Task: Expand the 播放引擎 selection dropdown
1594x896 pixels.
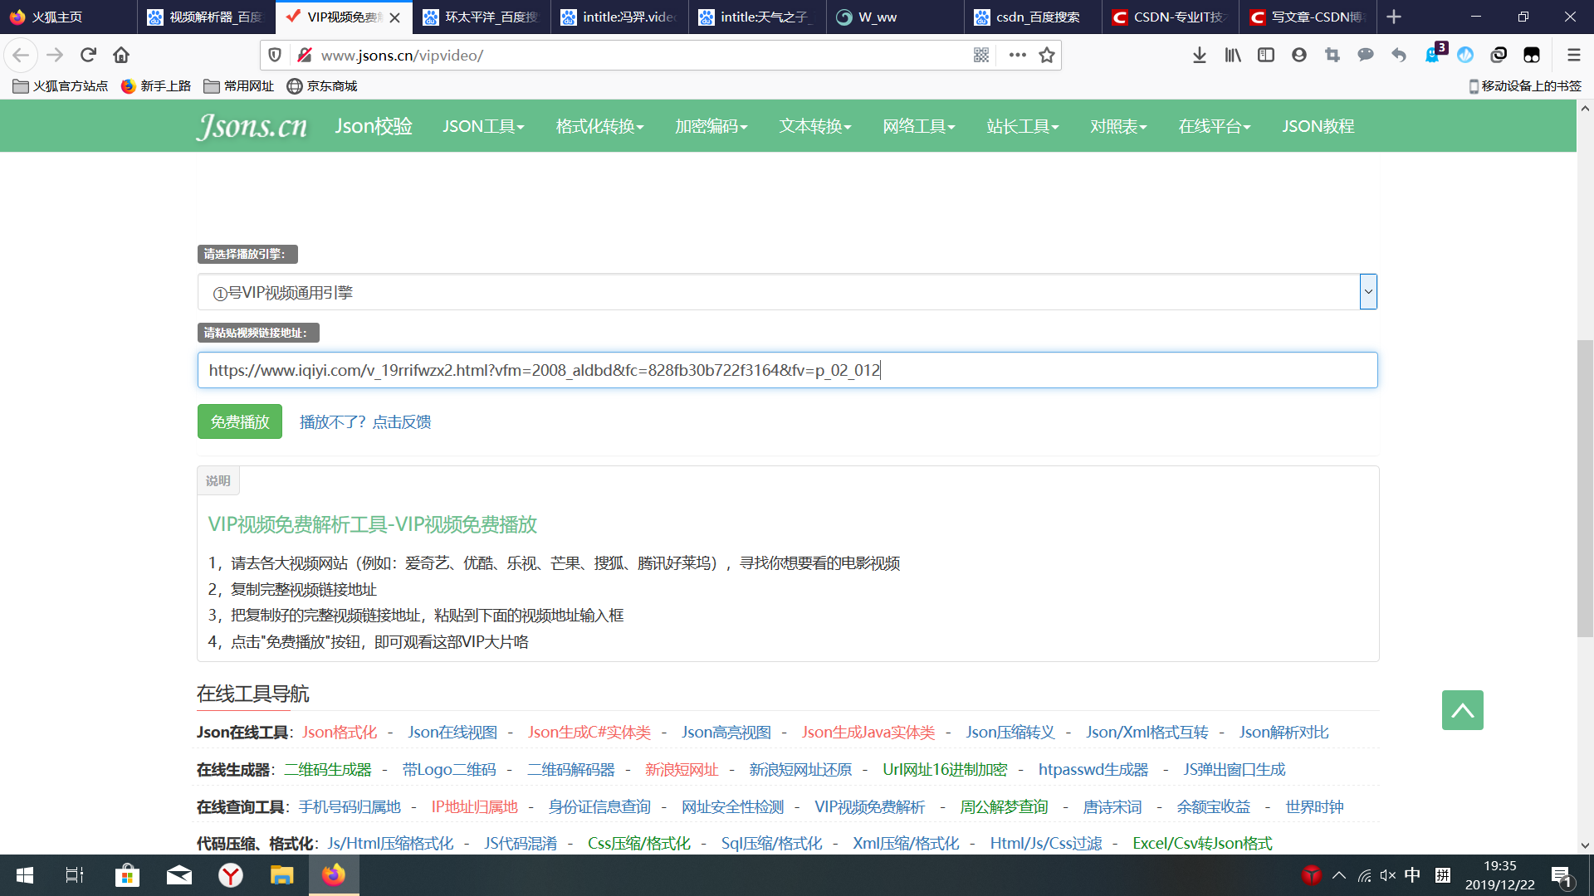Action: coord(1367,291)
